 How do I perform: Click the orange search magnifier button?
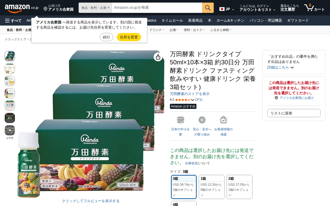(x=208, y=8)
